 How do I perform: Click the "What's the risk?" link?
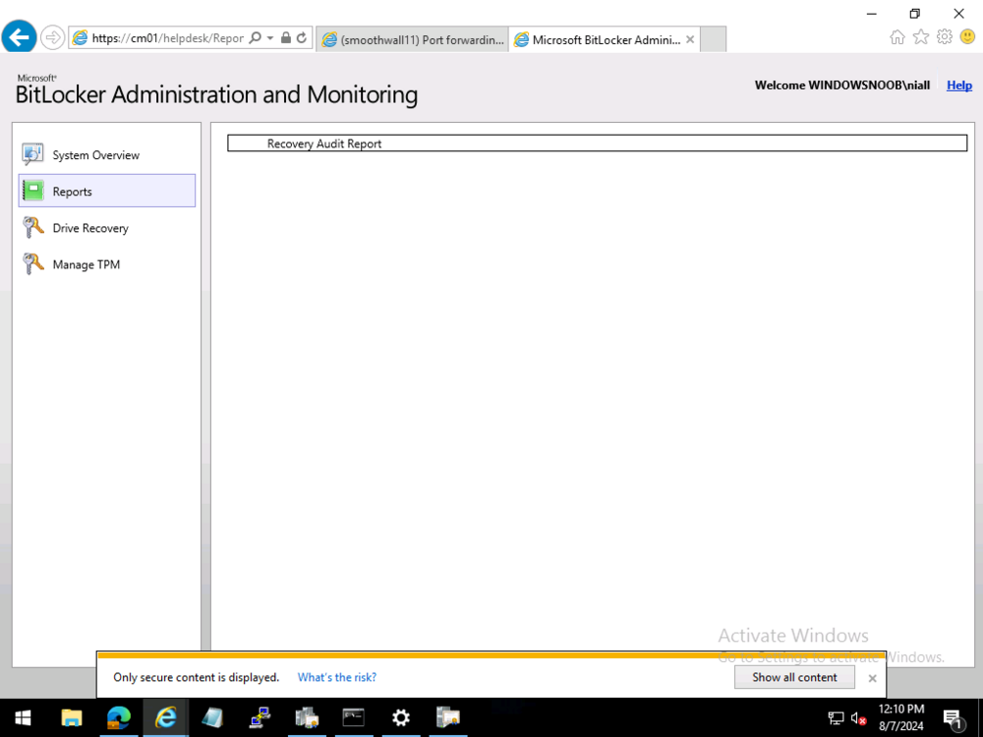click(x=336, y=677)
